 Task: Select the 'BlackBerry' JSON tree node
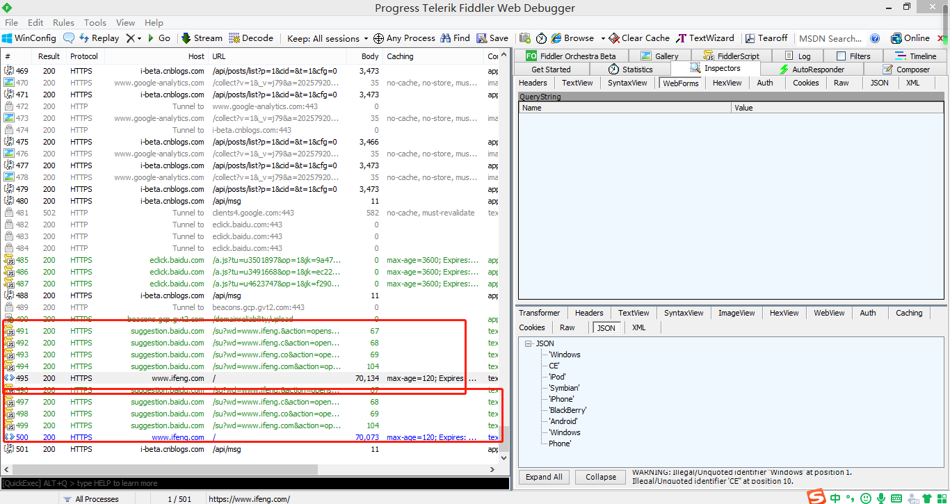pyautogui.click(x=567, y=410)
